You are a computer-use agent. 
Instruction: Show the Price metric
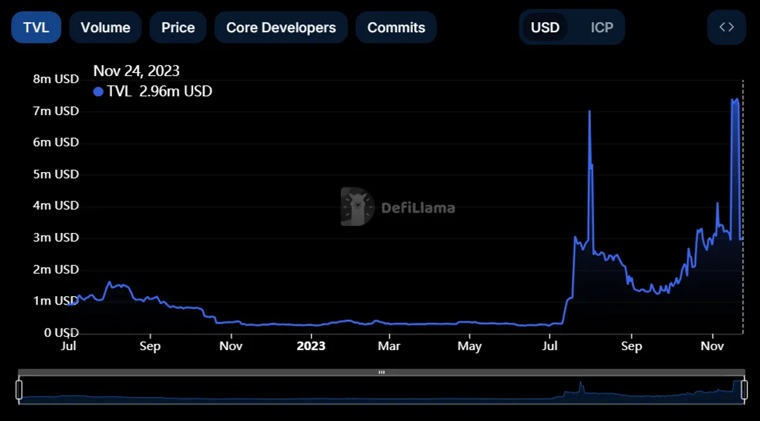178,27
